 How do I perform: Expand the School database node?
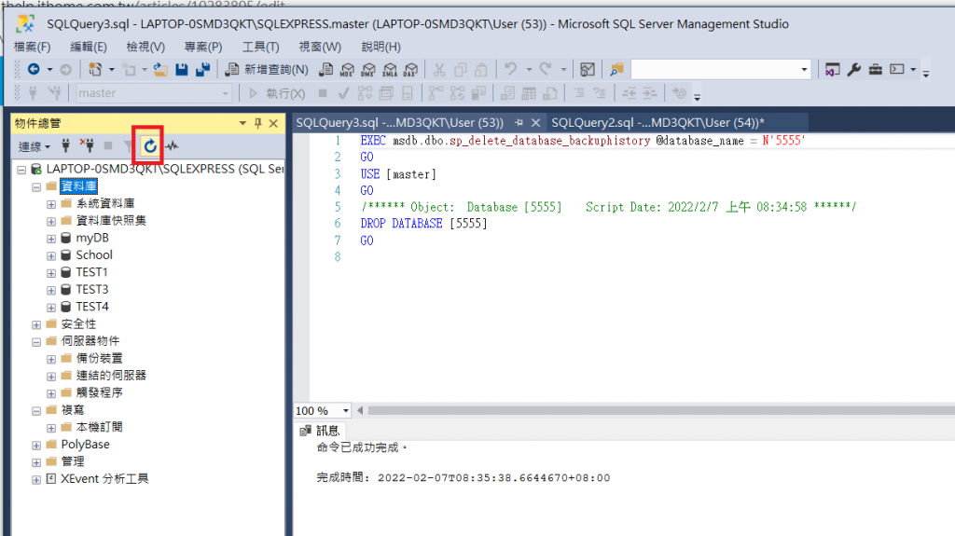(51, 255)
